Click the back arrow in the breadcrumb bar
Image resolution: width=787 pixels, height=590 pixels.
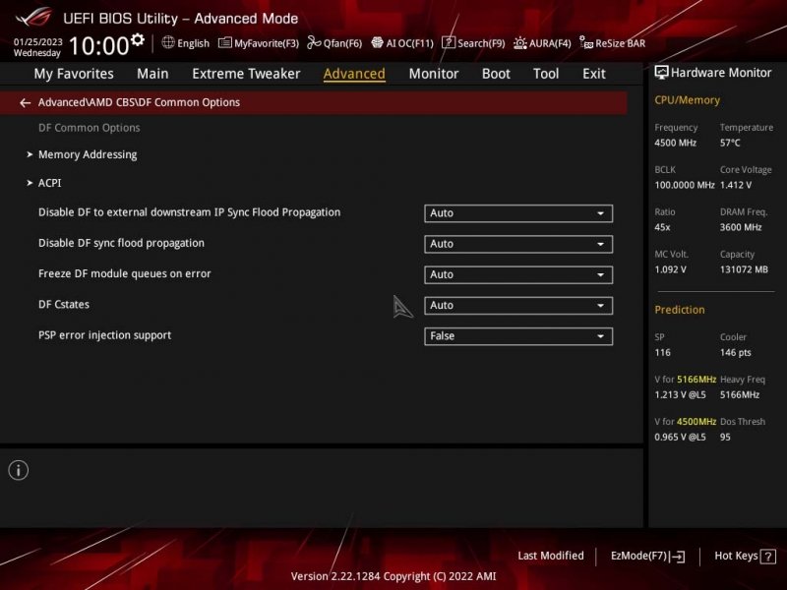(x=26, y=103)
